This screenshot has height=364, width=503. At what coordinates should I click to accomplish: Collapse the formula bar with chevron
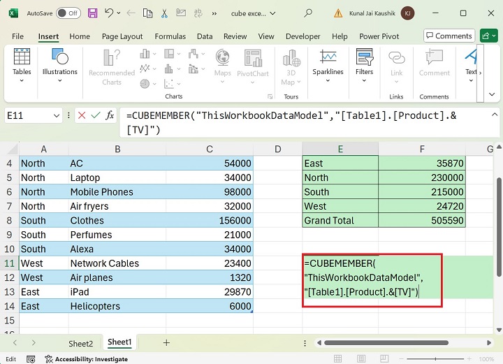pyautogui.click(x=493, y=115)
